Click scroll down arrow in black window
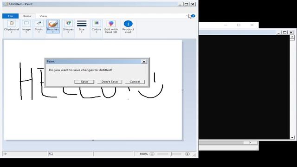 point(292,137)
